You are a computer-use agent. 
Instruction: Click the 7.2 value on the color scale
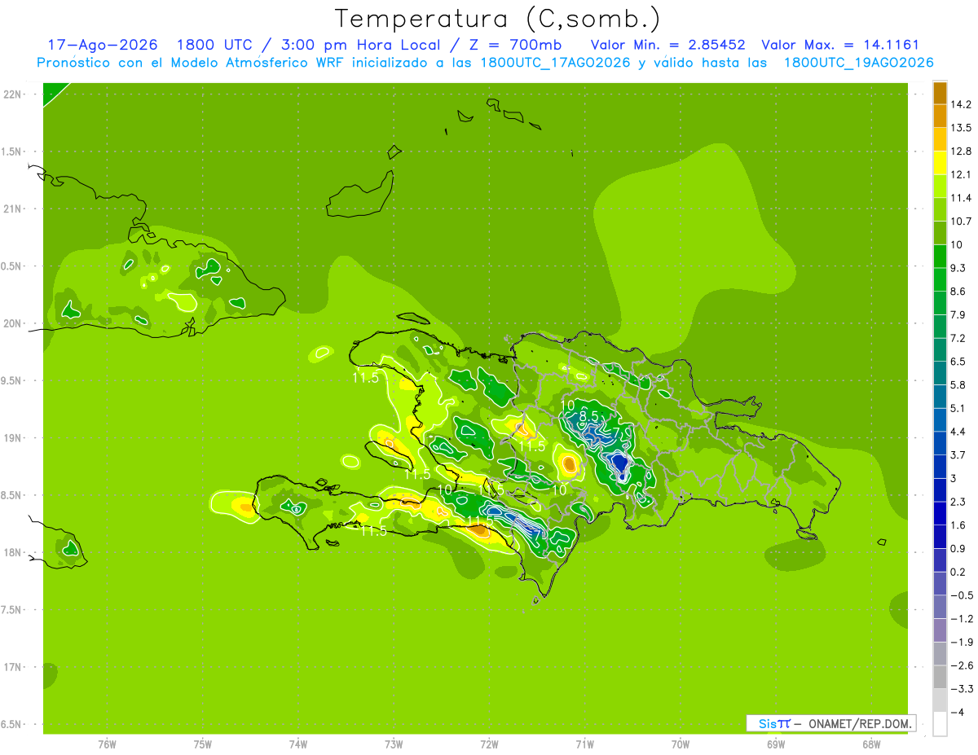click(x=958, y=338)
